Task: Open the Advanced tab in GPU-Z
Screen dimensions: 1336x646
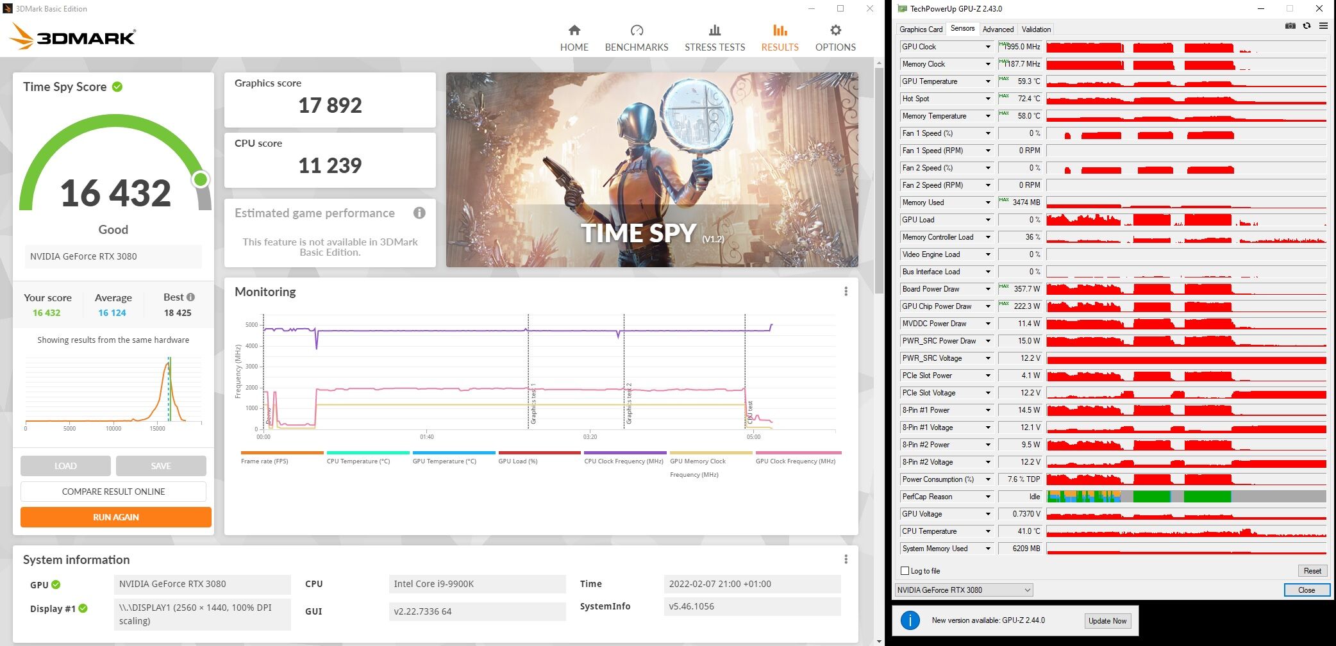Action: coord(998,29)
